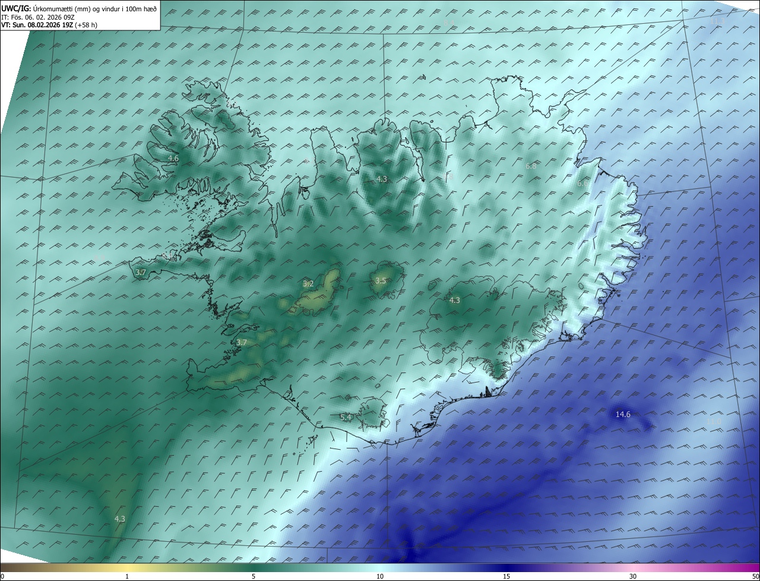The height and width of the screenshot is (581, 760).
Task: Click the valid time line VT: Sun. 08.02.2026 19Z
Action: click(x=49, y=26)
